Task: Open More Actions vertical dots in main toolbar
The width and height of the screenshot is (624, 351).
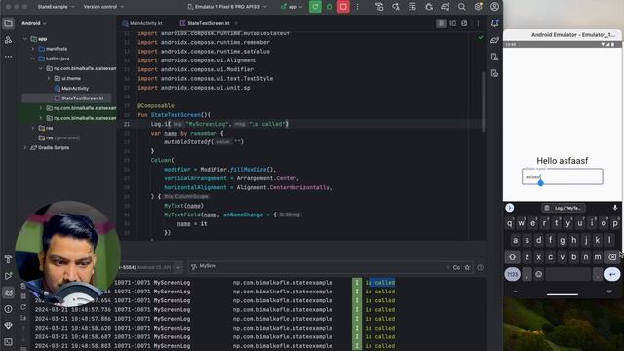Action: click(358, 7)
